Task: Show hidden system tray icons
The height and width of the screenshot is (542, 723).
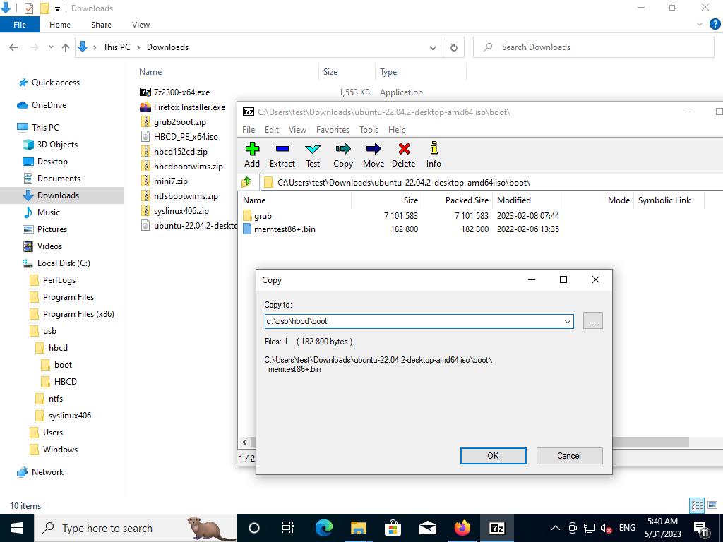Action: pyautogui.click(x=555, y=528)
